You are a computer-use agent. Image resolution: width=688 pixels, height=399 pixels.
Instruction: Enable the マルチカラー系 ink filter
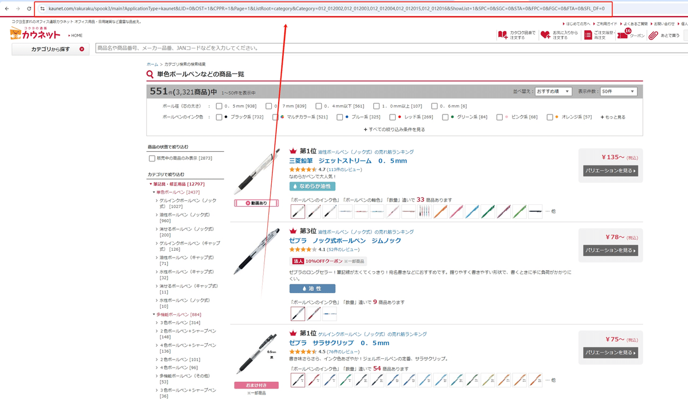click(x=275, y=117)
